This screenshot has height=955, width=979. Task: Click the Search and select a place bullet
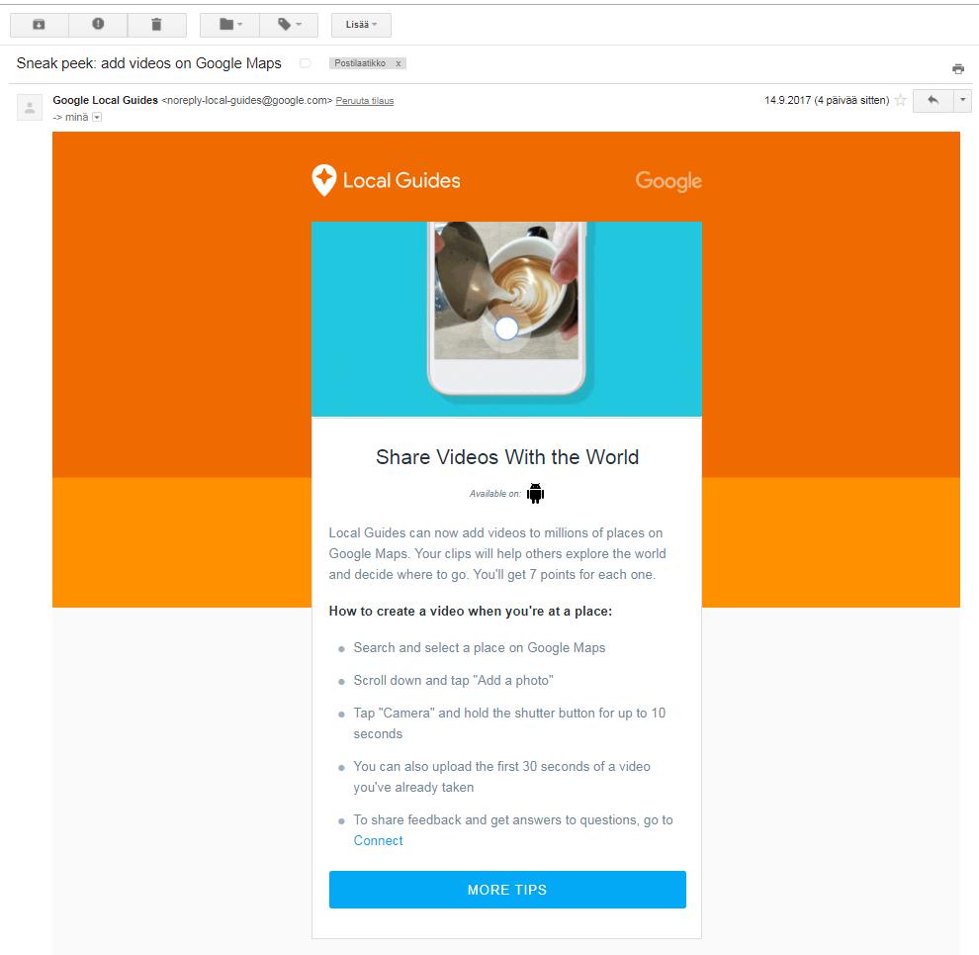[480, 647]
